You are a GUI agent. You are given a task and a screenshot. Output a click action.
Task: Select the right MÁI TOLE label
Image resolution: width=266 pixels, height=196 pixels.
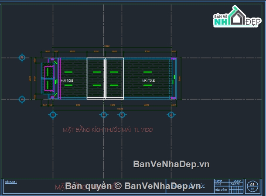tap(148, 81)
